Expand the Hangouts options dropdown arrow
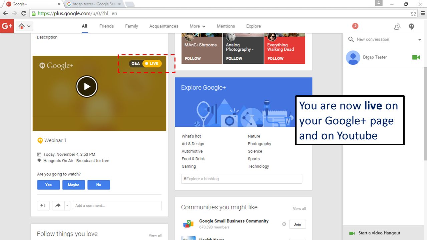 pos(420,40)
